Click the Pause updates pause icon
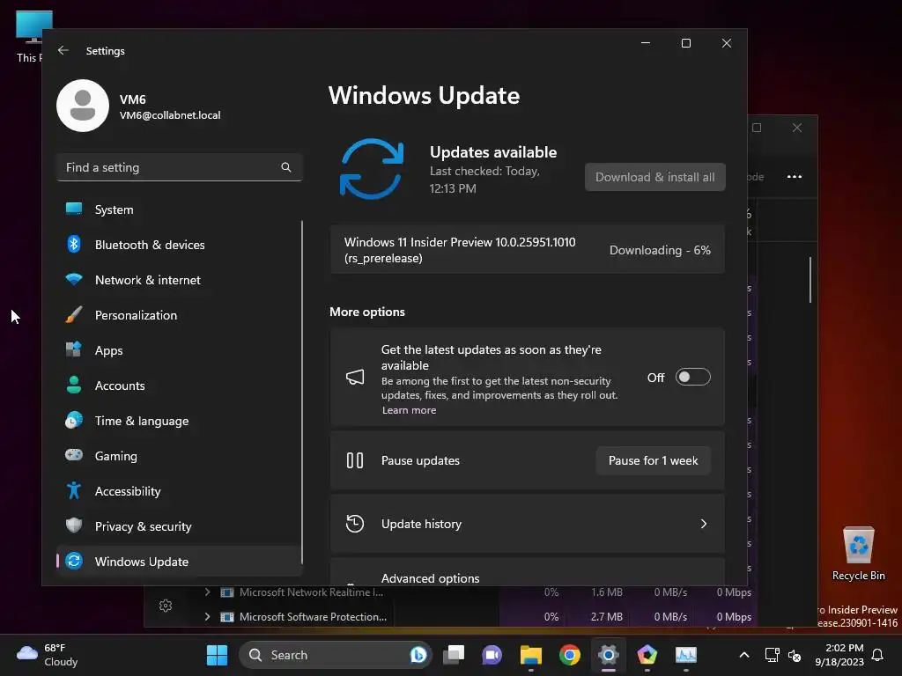 [x=355, y=460]
